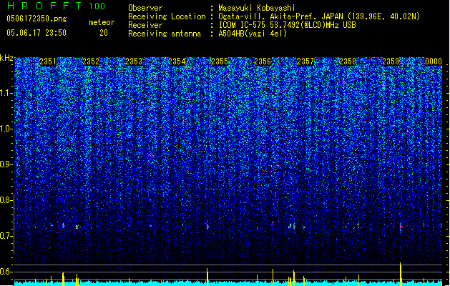Click the 2358 time marker
Image resolution: width=450 pixels, height=286 pixels.
[x=348, y=61]
